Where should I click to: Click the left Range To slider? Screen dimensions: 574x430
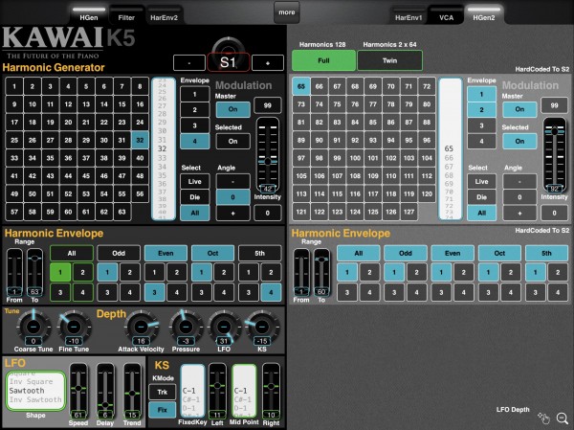[34, 272]
